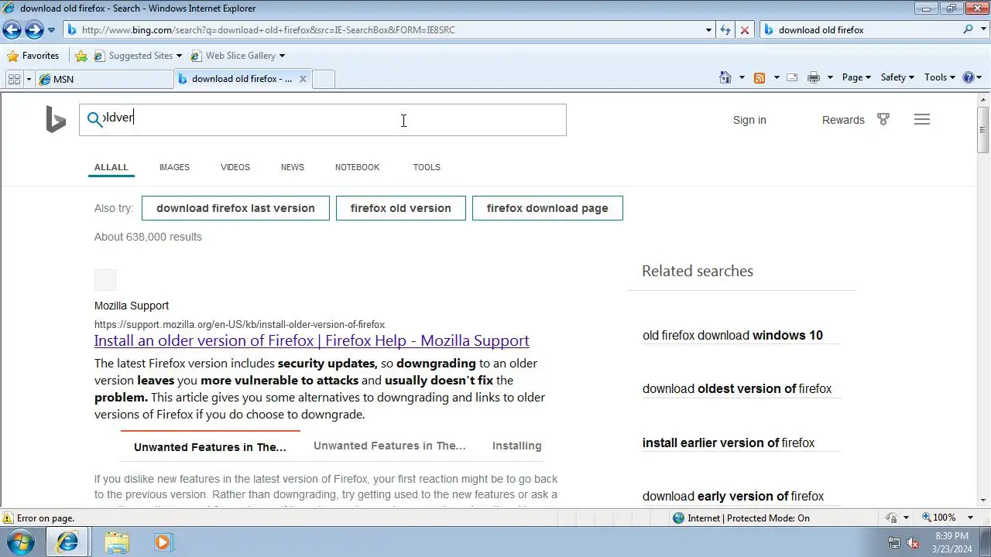Click the address bar URL field

tap(383, 30)
